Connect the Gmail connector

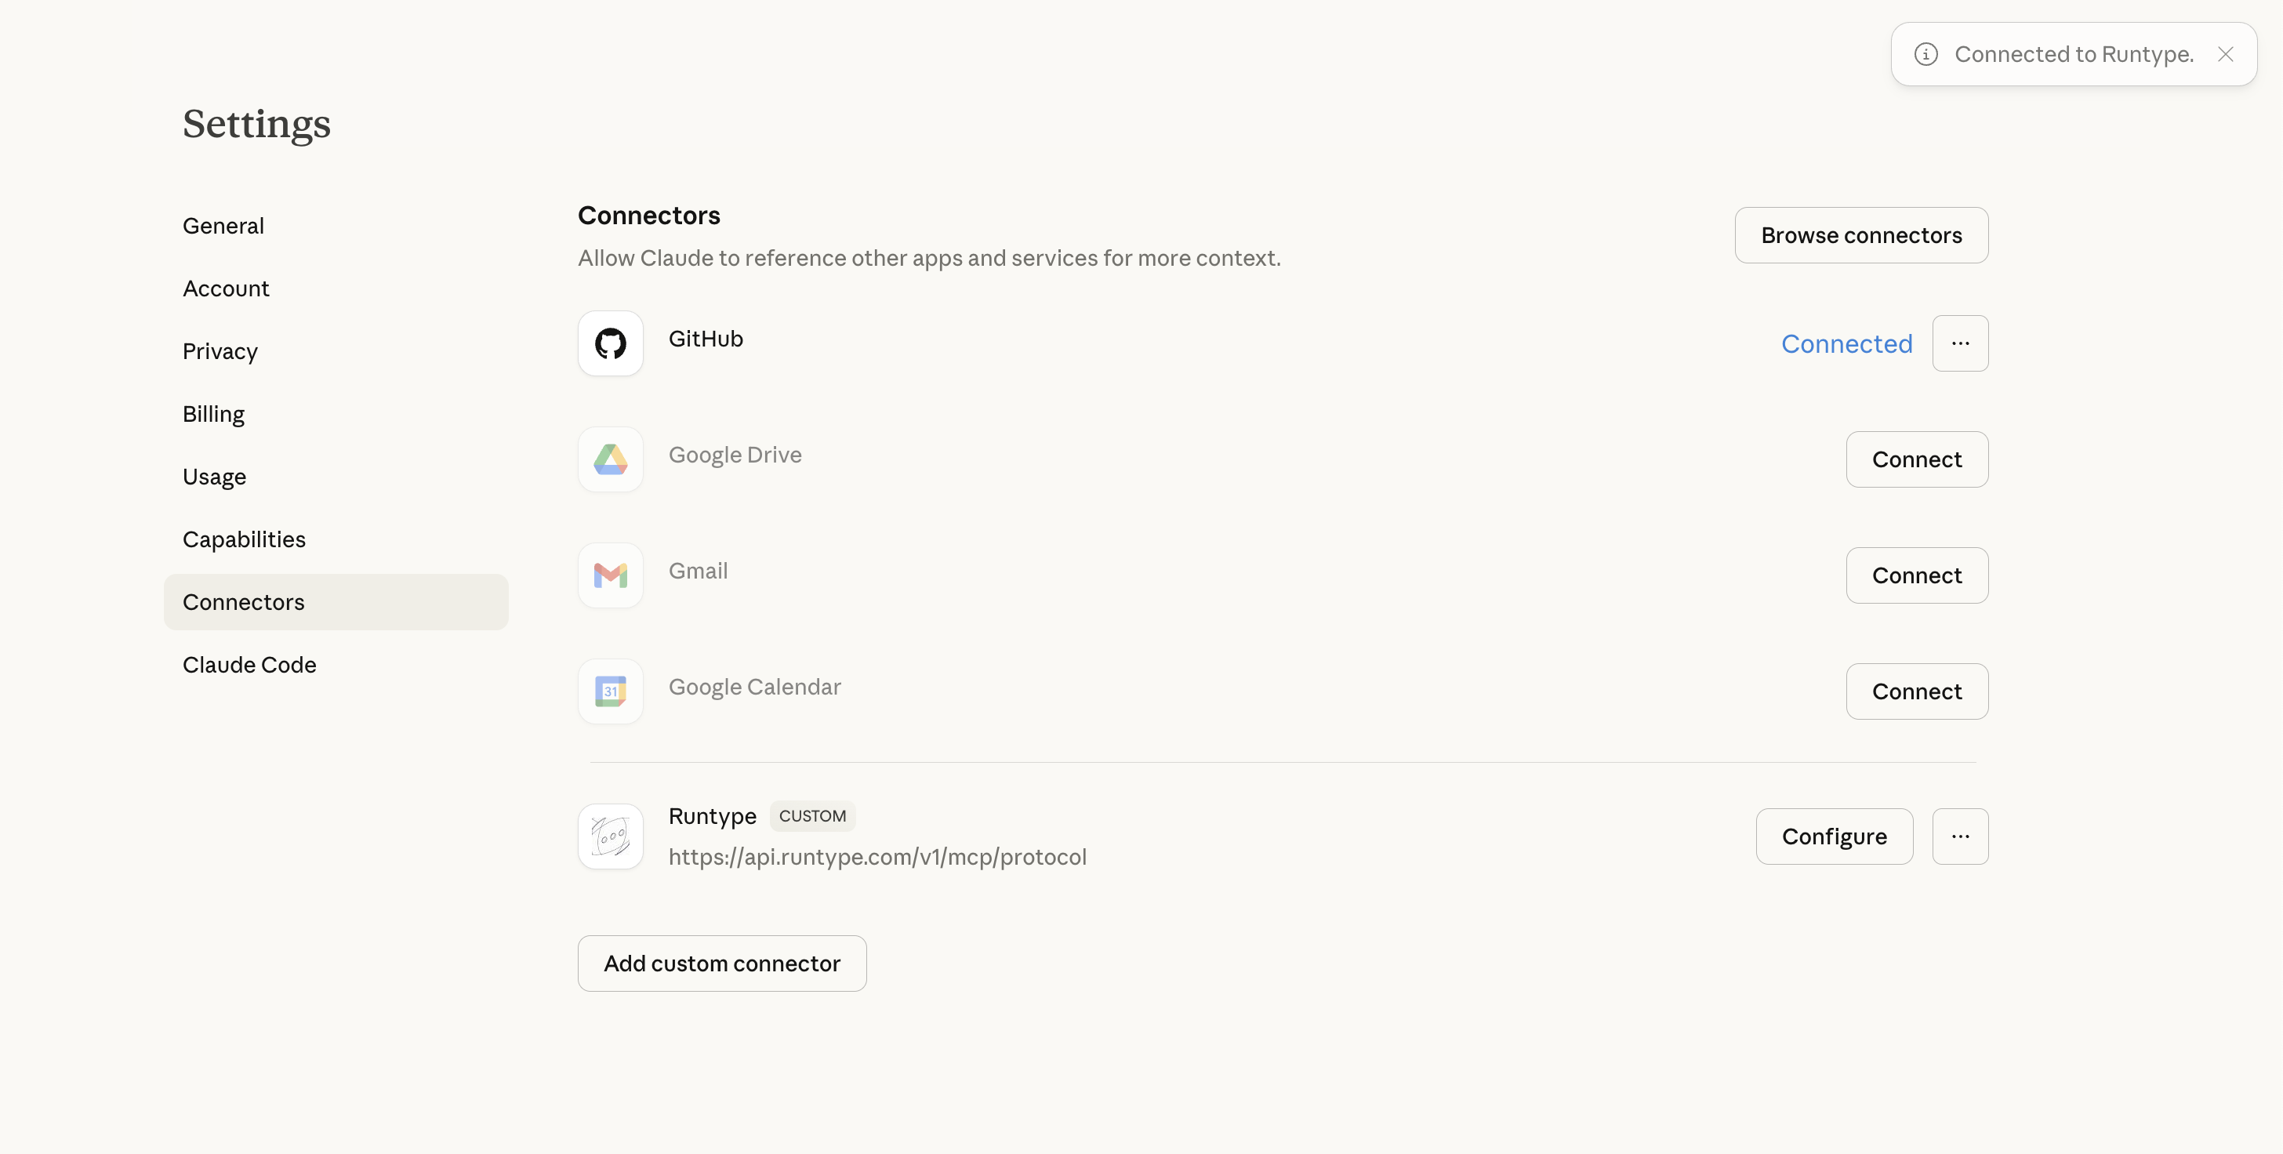1916,575
